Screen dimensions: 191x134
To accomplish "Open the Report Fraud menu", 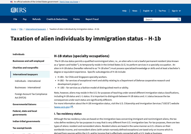I will 92,19.
